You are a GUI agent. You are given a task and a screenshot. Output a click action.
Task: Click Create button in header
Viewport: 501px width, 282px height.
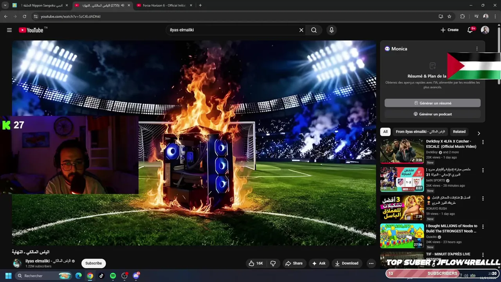(x=449, y=30)
